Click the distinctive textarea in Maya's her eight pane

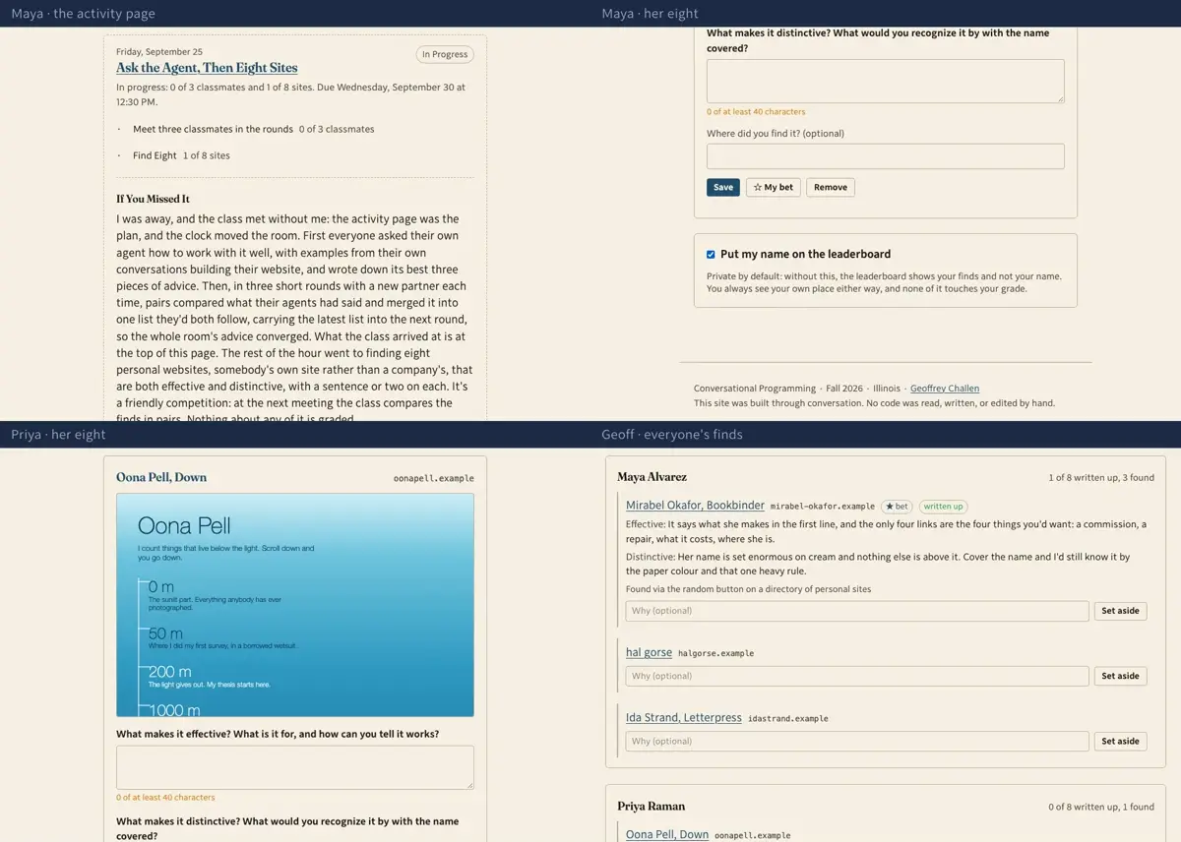point(886,81)
